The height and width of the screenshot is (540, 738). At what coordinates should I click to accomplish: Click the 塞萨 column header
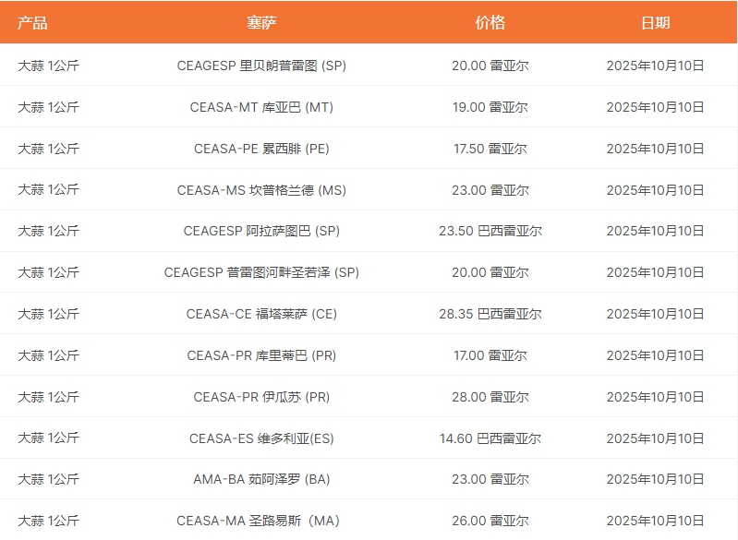coord(261,23)
